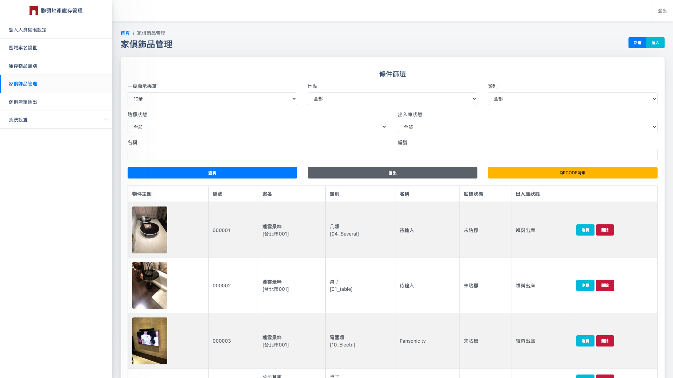Click the gray 匯出 export button
673x378 pixels.
coord(392,173)
